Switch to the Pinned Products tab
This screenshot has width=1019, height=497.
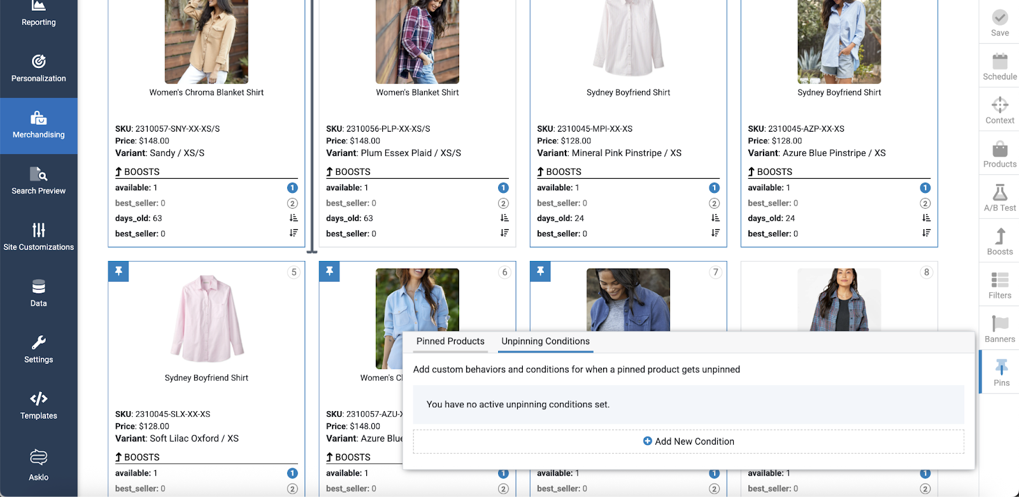[450, 341]
